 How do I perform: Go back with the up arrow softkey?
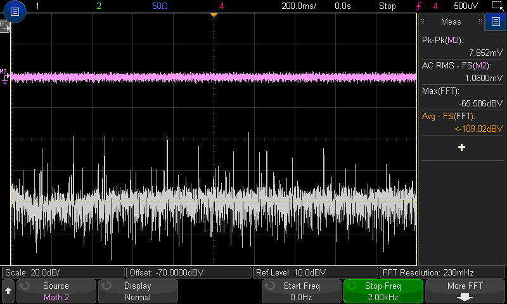click(8, 291)
